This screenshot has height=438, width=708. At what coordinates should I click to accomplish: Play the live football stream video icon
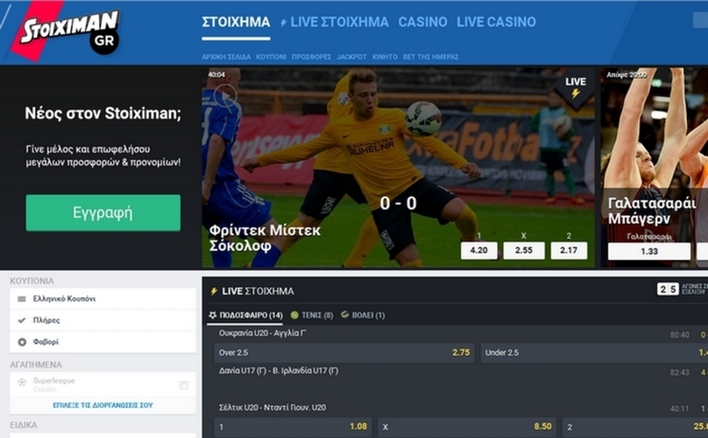pos(225,94)
